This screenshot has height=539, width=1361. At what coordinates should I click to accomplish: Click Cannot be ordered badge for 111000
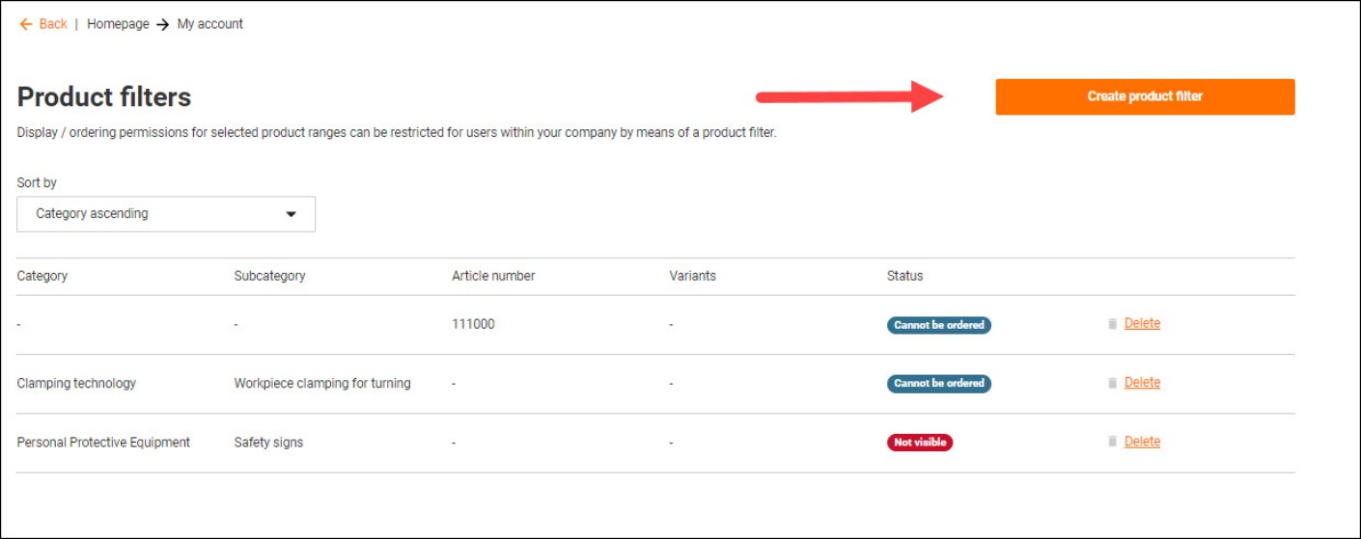click(x=938, y=325)
